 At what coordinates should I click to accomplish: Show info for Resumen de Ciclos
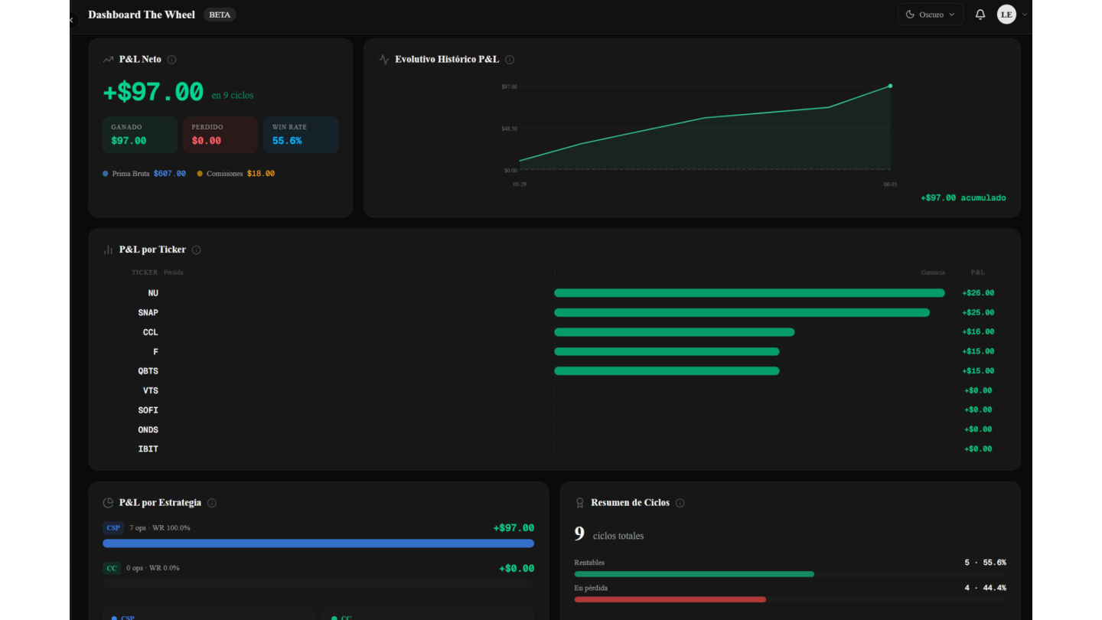680,504
